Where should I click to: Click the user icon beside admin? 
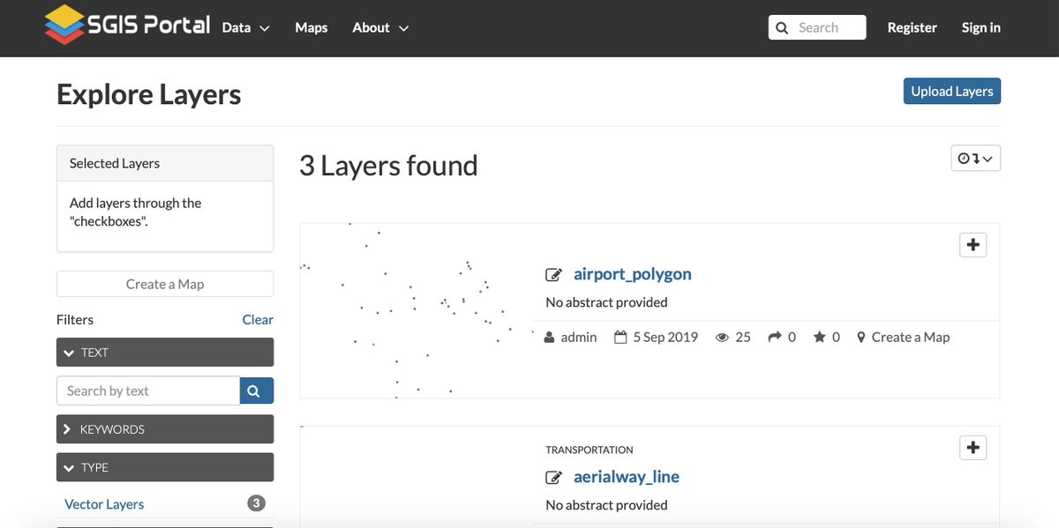pos(550,338)
